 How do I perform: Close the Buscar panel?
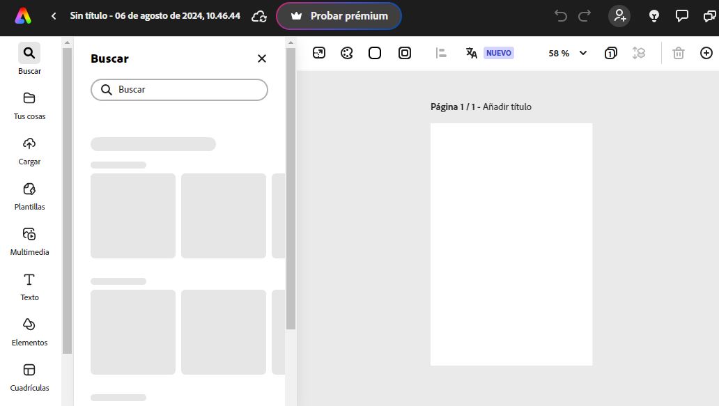pos(262,58)
